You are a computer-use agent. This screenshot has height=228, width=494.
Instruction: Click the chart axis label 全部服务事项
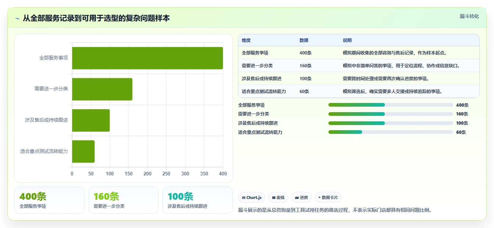pyautogui.click(x=54, y=58)
